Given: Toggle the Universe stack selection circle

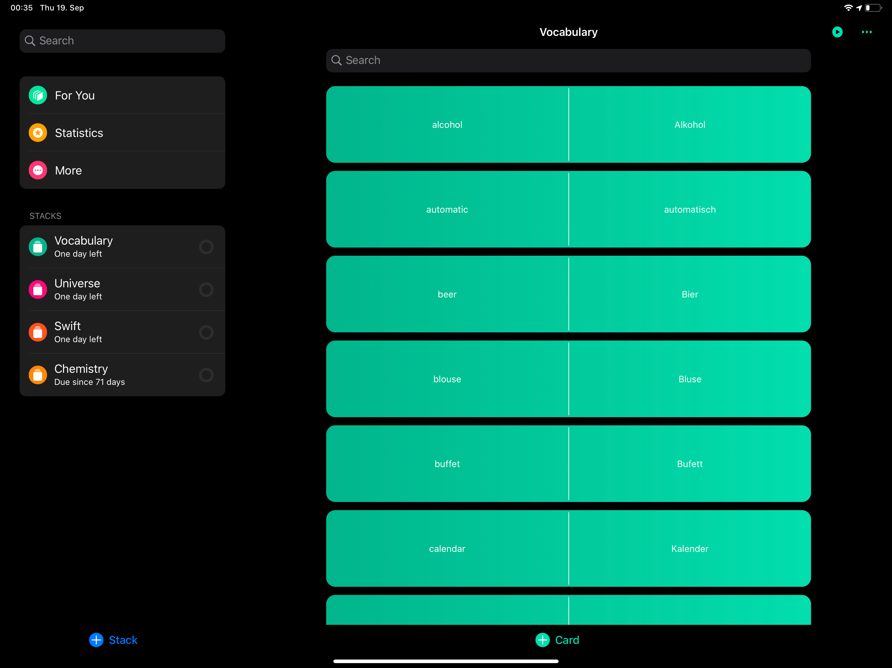Looking at the screenshot, I should coord(206,290).
